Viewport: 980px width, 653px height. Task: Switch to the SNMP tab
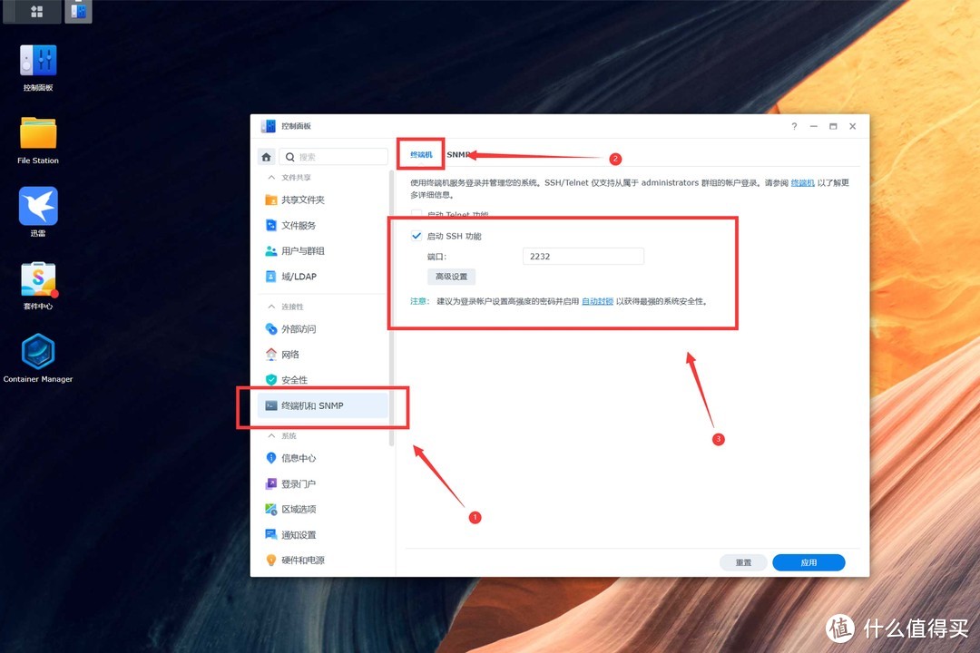click(x=458, y=154)
